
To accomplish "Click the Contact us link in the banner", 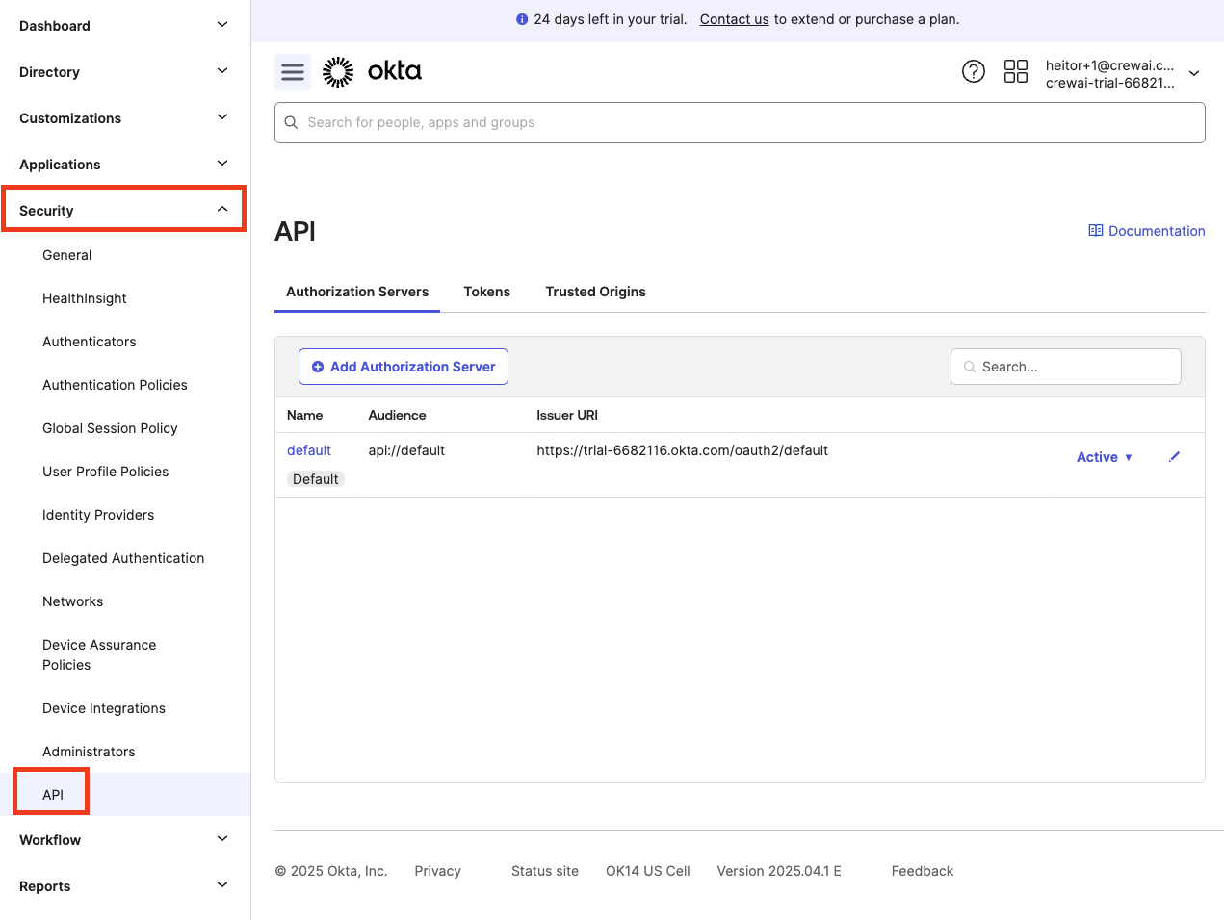I will 733,19.
